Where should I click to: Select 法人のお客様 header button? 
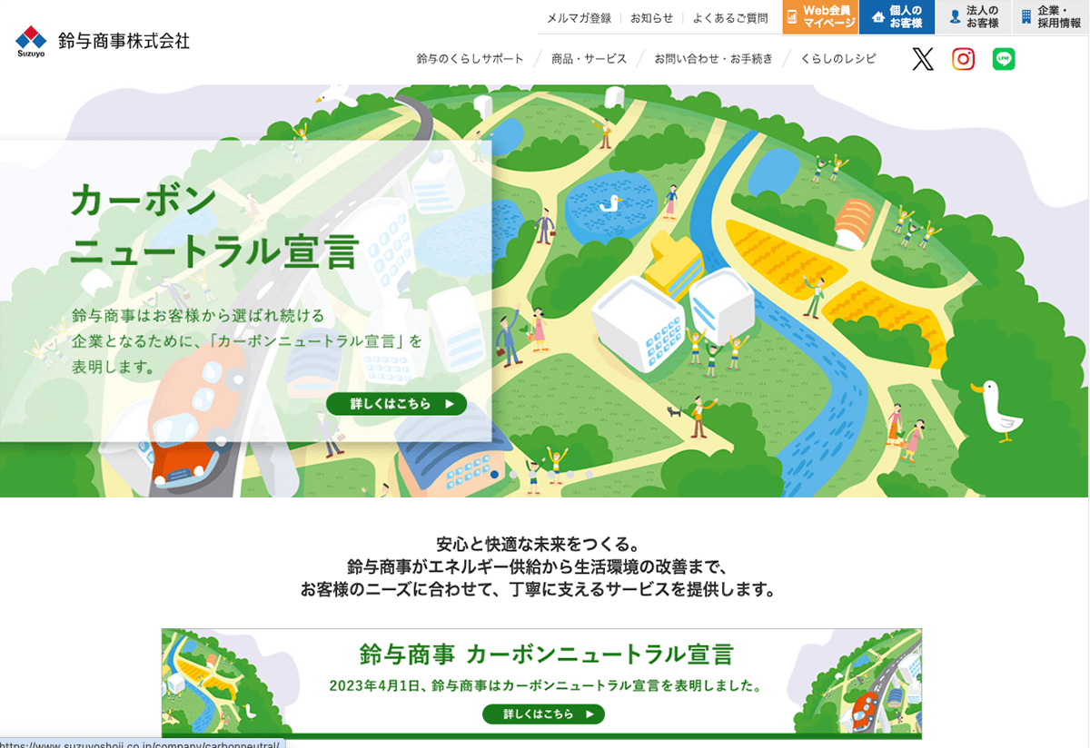(x=974, y=16)
